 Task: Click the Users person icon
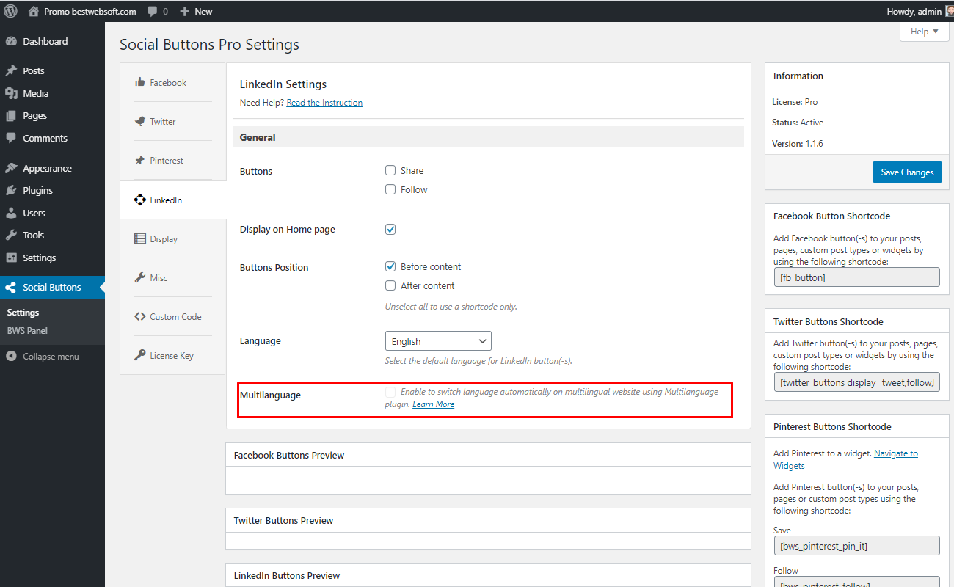11,213
